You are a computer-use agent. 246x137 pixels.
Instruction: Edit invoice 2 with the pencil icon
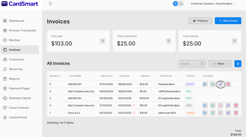(228, 105)
